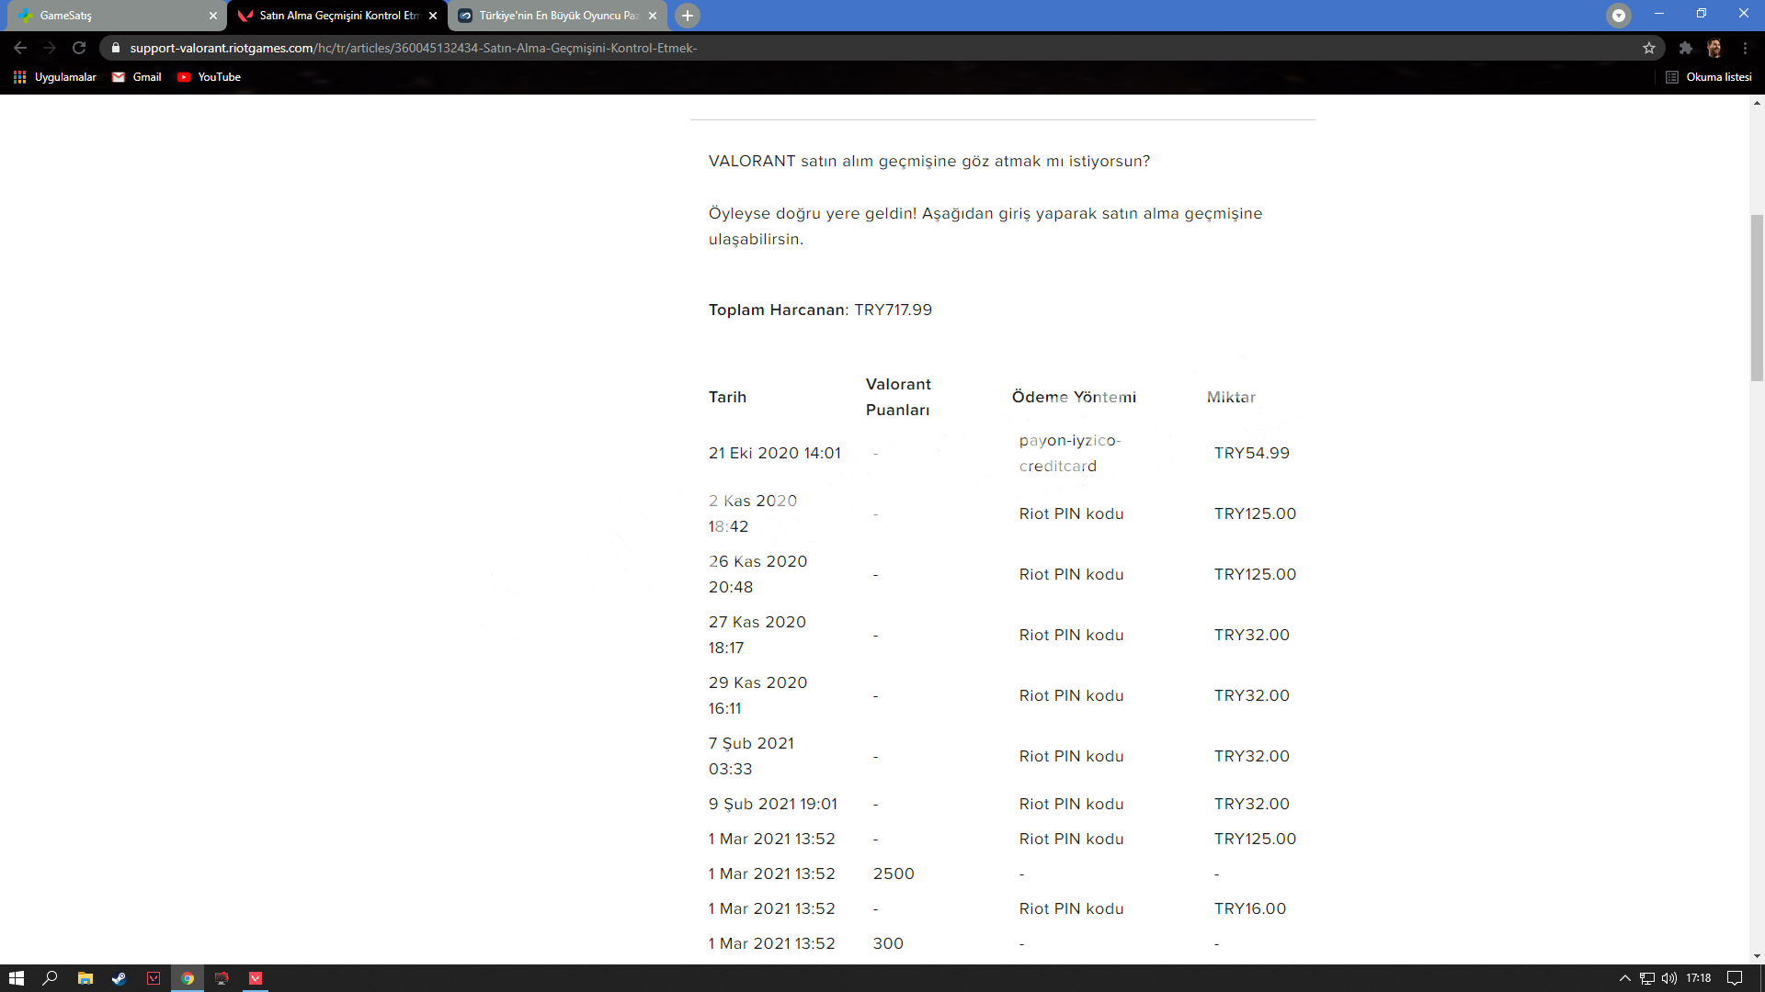Show hidden system tray icons

point(1624,978)
